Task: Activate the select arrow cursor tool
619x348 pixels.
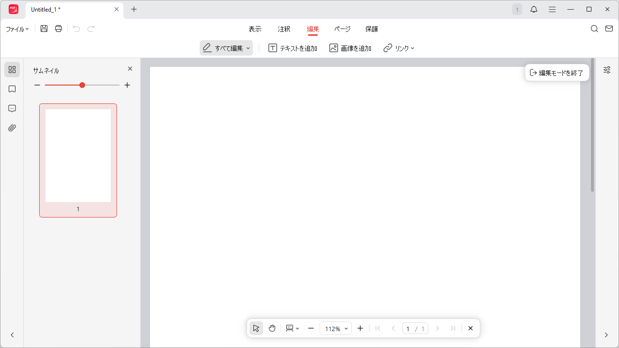Action: [x=256, y=328]
